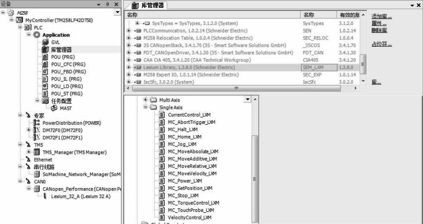Click the DM72F1 module icon
This screenshot has height=224, width=423.
[x=37, y=137]
